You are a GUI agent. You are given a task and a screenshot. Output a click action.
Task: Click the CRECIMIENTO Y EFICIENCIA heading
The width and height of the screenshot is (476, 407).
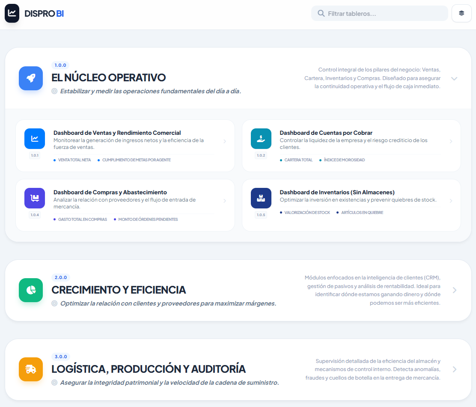[x=119, y=290]
